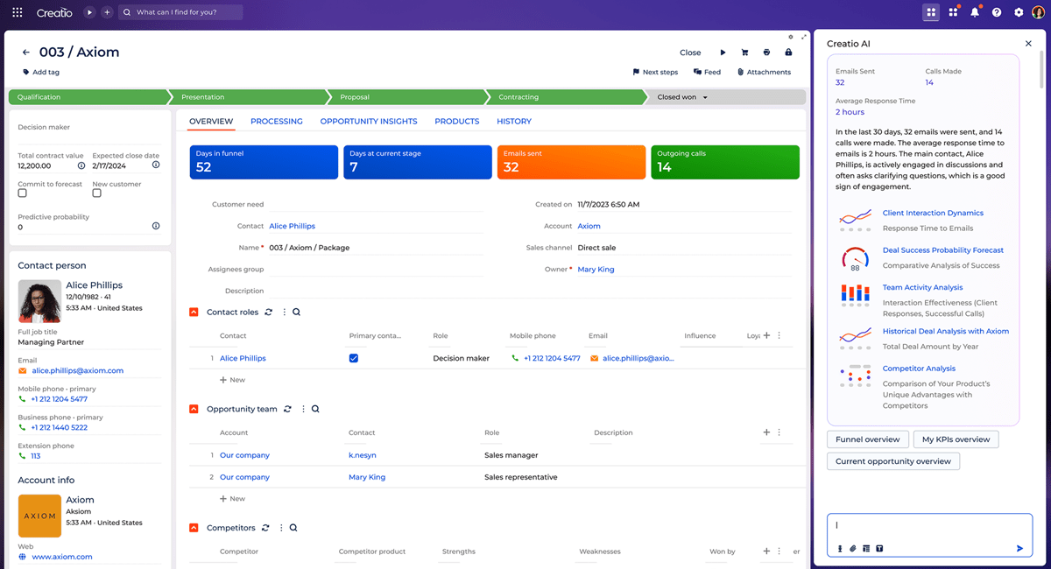The width and height of the screenshot is (1051, 569).
Task: Open the notifications bell icon
Action: [974, 12]
